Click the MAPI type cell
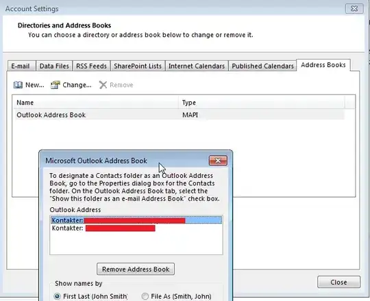 [x=190, y=115]
